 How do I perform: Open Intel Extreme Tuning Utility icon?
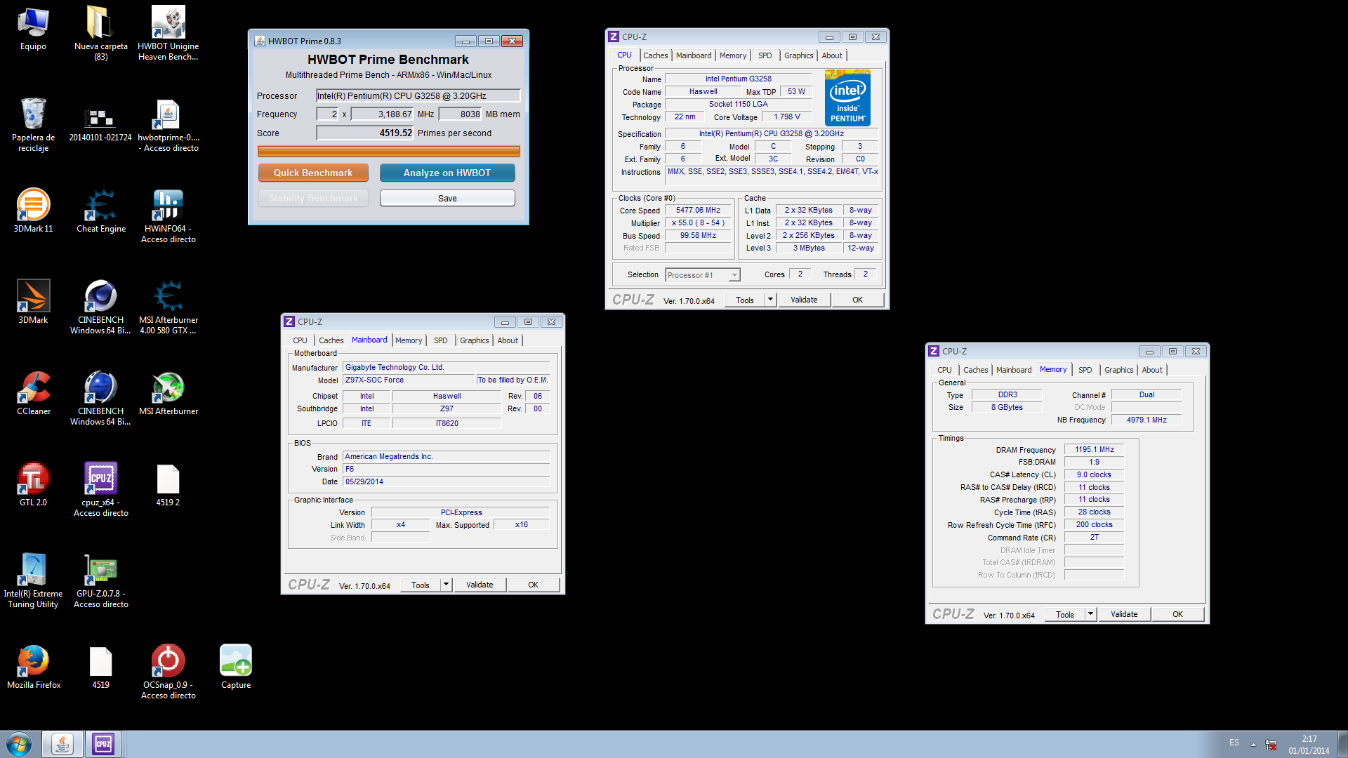33,580
